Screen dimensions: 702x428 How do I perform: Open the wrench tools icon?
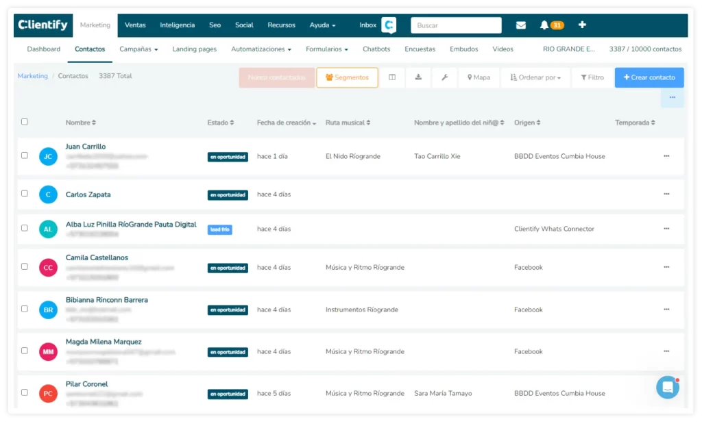(x=444, y=77)
